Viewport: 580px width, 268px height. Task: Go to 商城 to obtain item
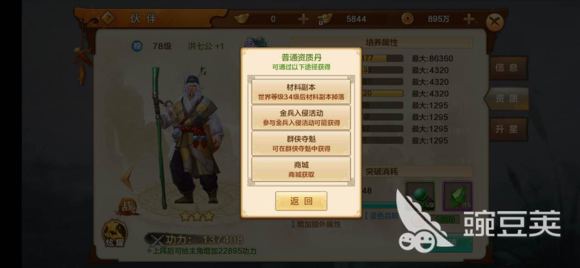coord(301,169)
